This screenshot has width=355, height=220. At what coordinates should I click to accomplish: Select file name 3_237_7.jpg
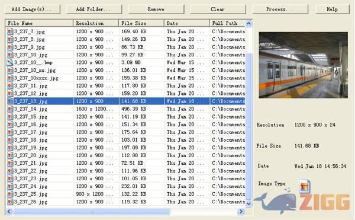point(30,31)
